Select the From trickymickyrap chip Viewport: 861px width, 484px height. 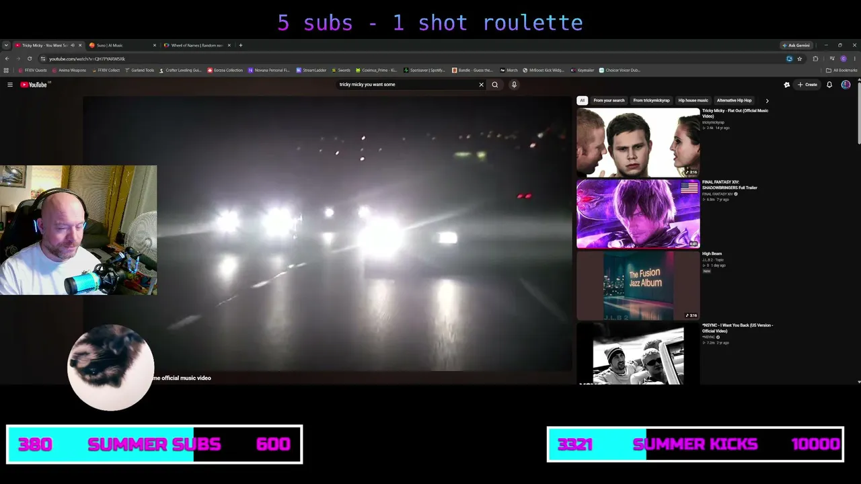pos(651,100)
